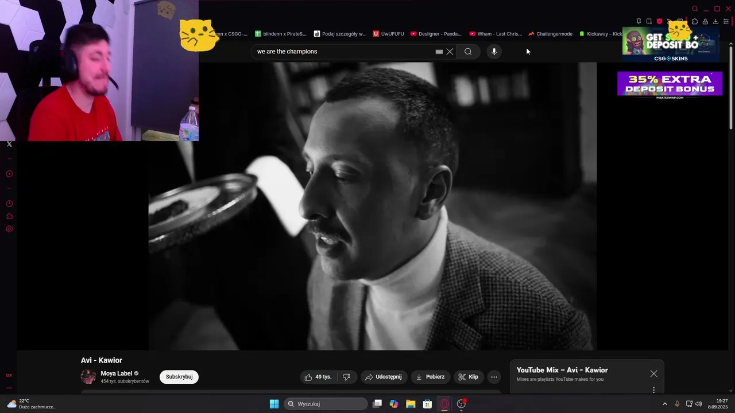Open the on-screen keyboard icon in search
This screenshot has height=413, width=735.
439,52
